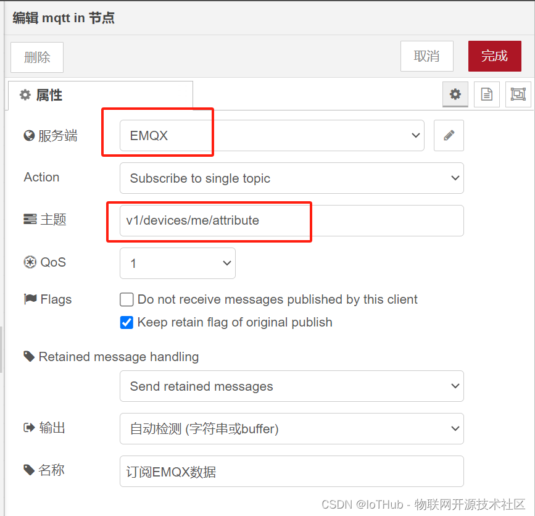
Task: Click the Retained message handling label
Action: tap(118, 357)
